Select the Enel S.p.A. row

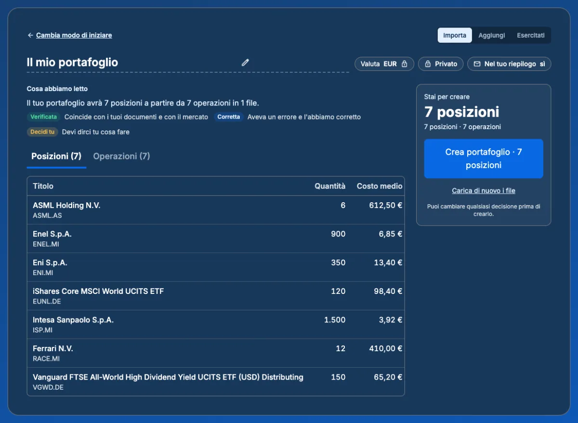[x=216, y=238]
